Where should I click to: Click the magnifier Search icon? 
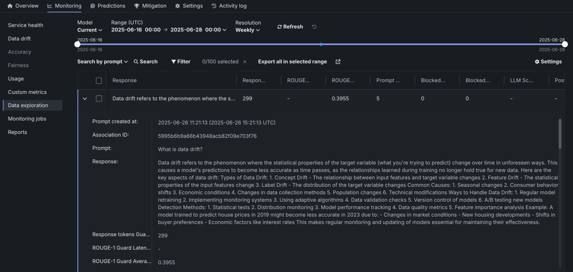136,62
